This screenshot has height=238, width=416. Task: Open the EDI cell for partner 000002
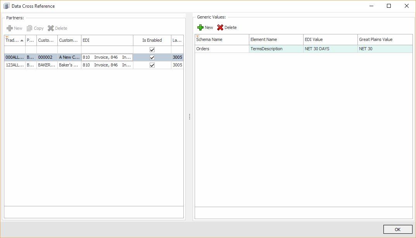(x=107, y=57)
